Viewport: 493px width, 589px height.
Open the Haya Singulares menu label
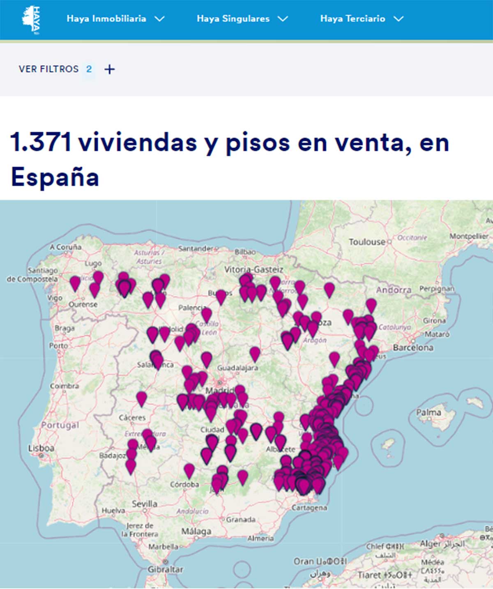(x=233, y=19)
